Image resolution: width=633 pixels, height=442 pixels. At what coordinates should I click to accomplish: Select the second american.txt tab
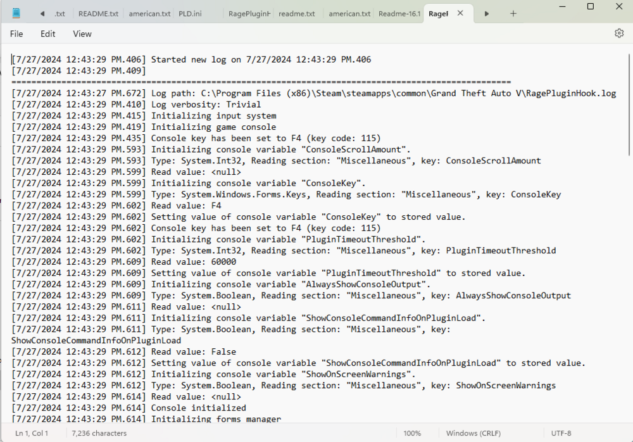coord(349,13)
